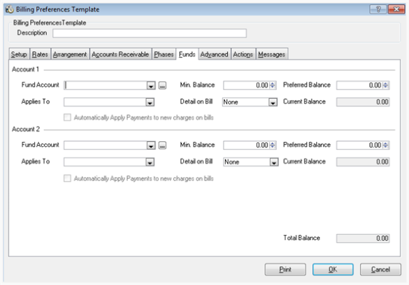Open the Messages tab
Viewport: 409px width, 285px height.
[x=272, y=55]
